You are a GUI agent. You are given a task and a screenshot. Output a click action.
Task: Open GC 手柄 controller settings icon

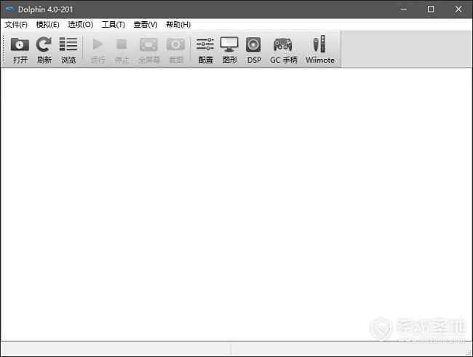(x=282, y=44)
